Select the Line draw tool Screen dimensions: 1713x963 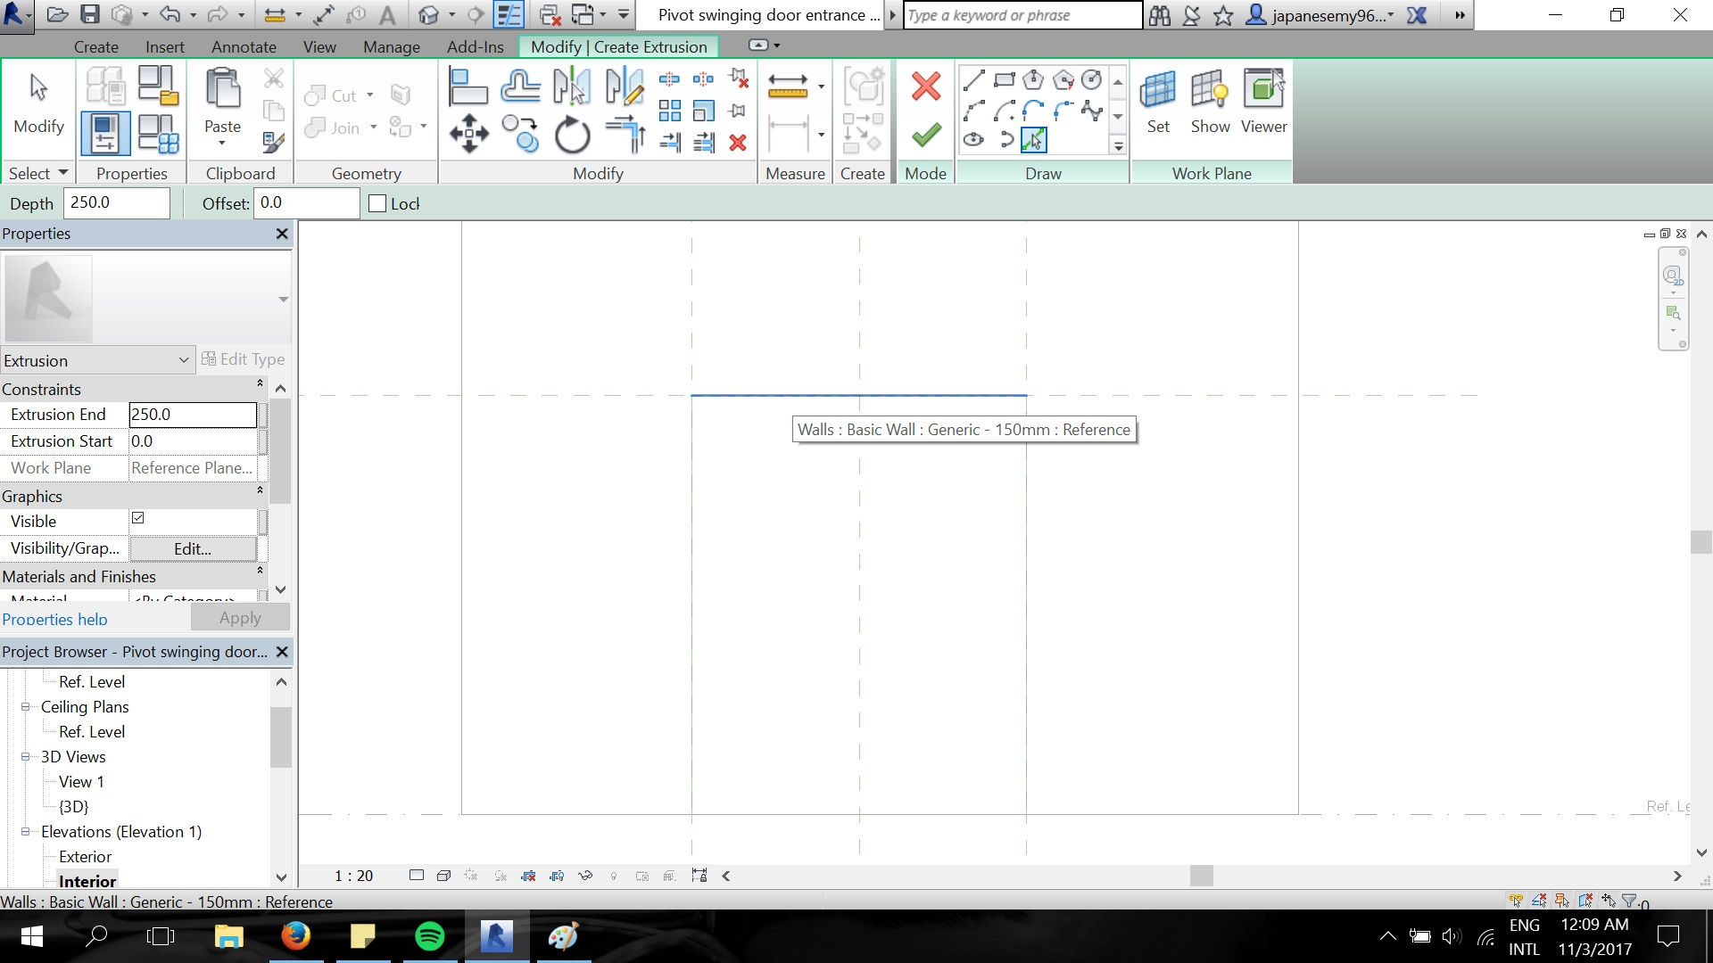[973, 80]
